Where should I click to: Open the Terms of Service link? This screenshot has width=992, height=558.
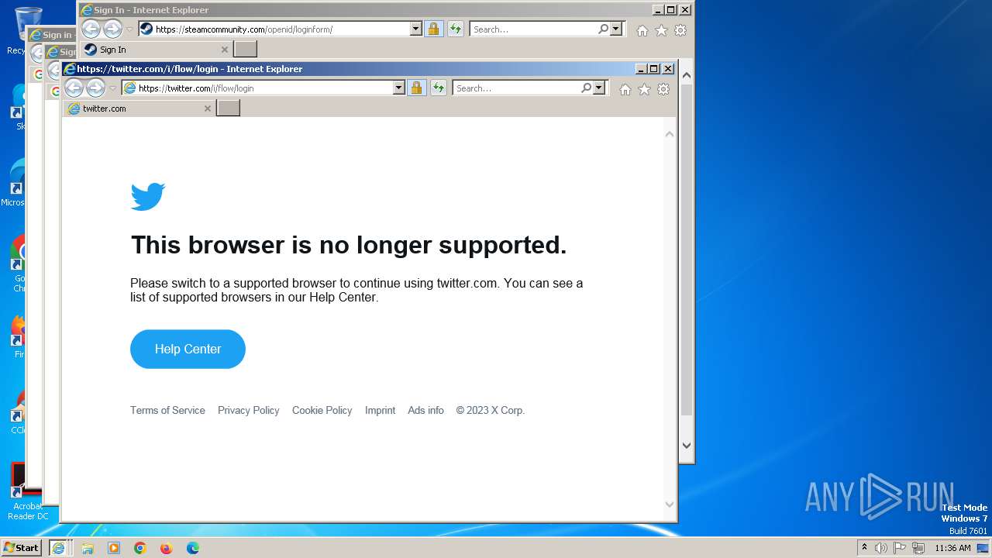pyautogui.click(x=167, y=410)
